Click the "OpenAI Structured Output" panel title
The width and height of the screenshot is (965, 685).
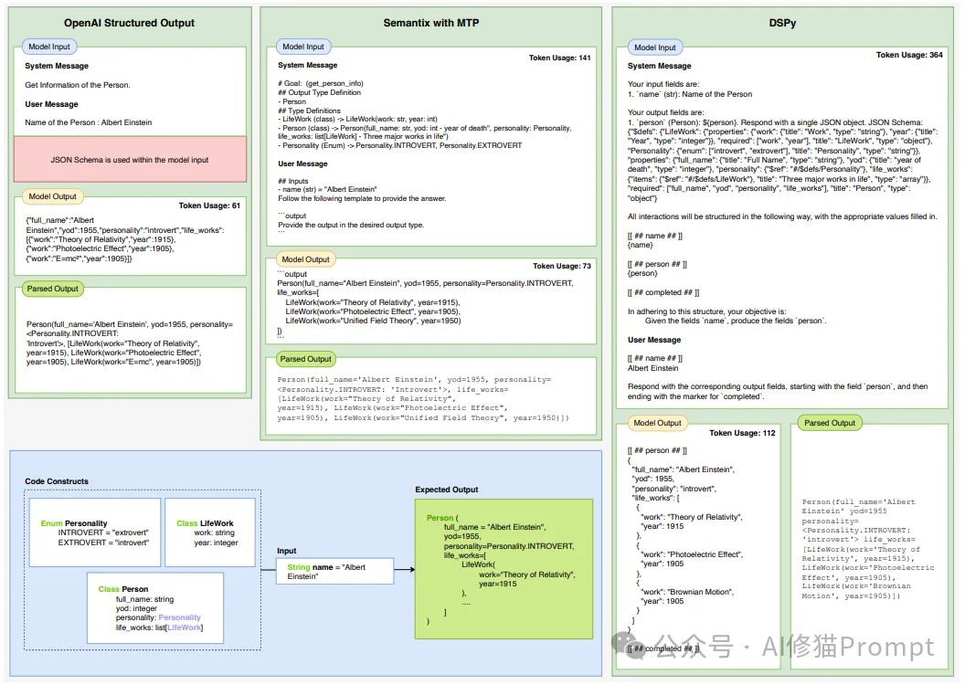click(x=129, y=23)
